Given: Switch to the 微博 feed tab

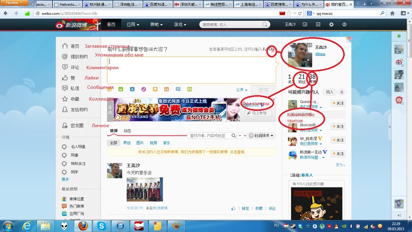Looking at the screenshot, I should (114, 131).
